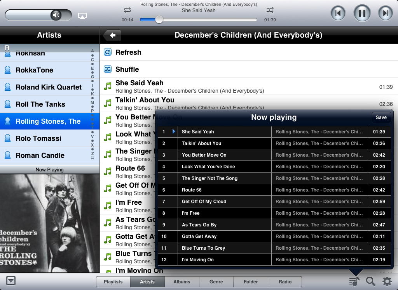Viewport: 398px width, 290px height.
Task: Toggle repeat mode
Action: pos(127,10)
